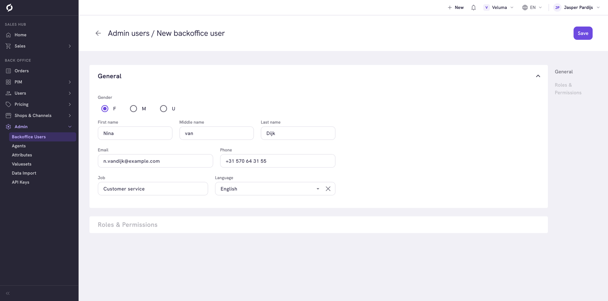The width and height of the screenshot is (608, 301).
Task: Click the Pricing tag icon
Action: coord(8,104)
